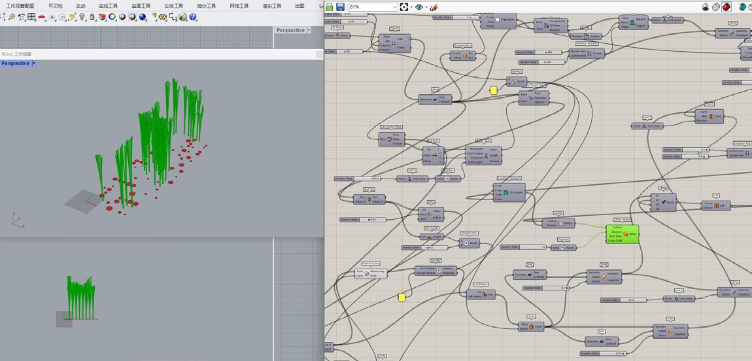Open the color wheel icon in Rhino toolbar
Viewport: 752px width, 361px height.
pos(112,17)
